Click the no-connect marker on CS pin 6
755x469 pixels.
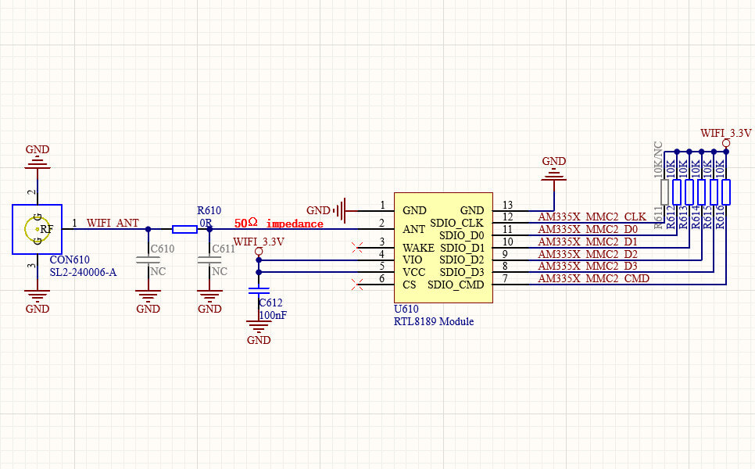coord(357,285)
